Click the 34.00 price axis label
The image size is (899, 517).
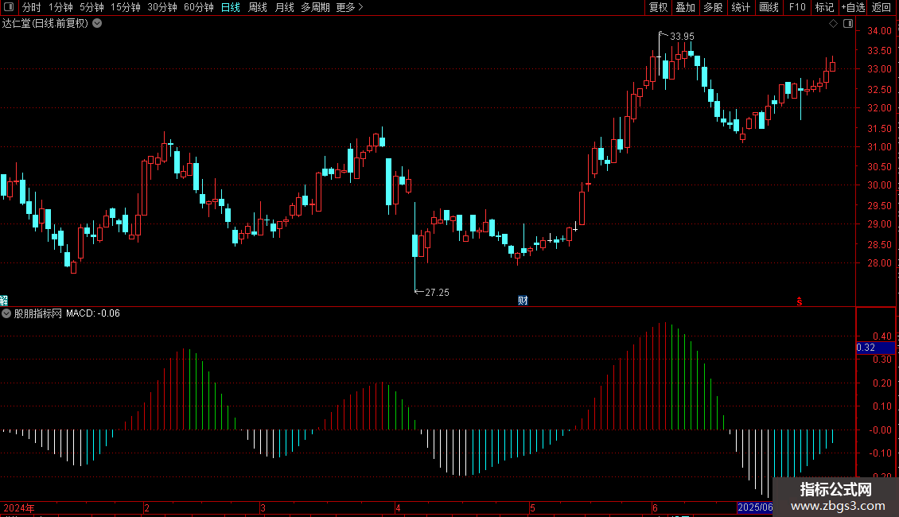point(879,31)
